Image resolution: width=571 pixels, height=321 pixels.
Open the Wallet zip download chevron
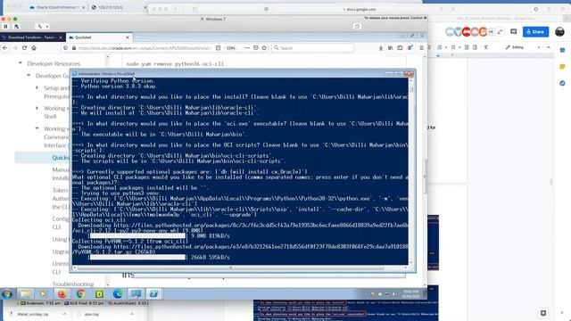coord(64,314)
